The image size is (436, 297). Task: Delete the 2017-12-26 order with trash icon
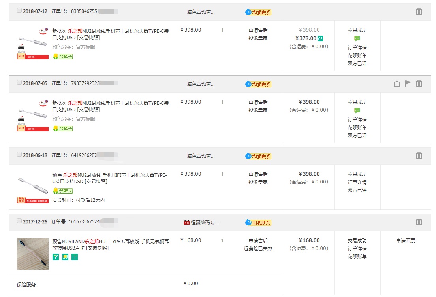click(x=419, y=222)
